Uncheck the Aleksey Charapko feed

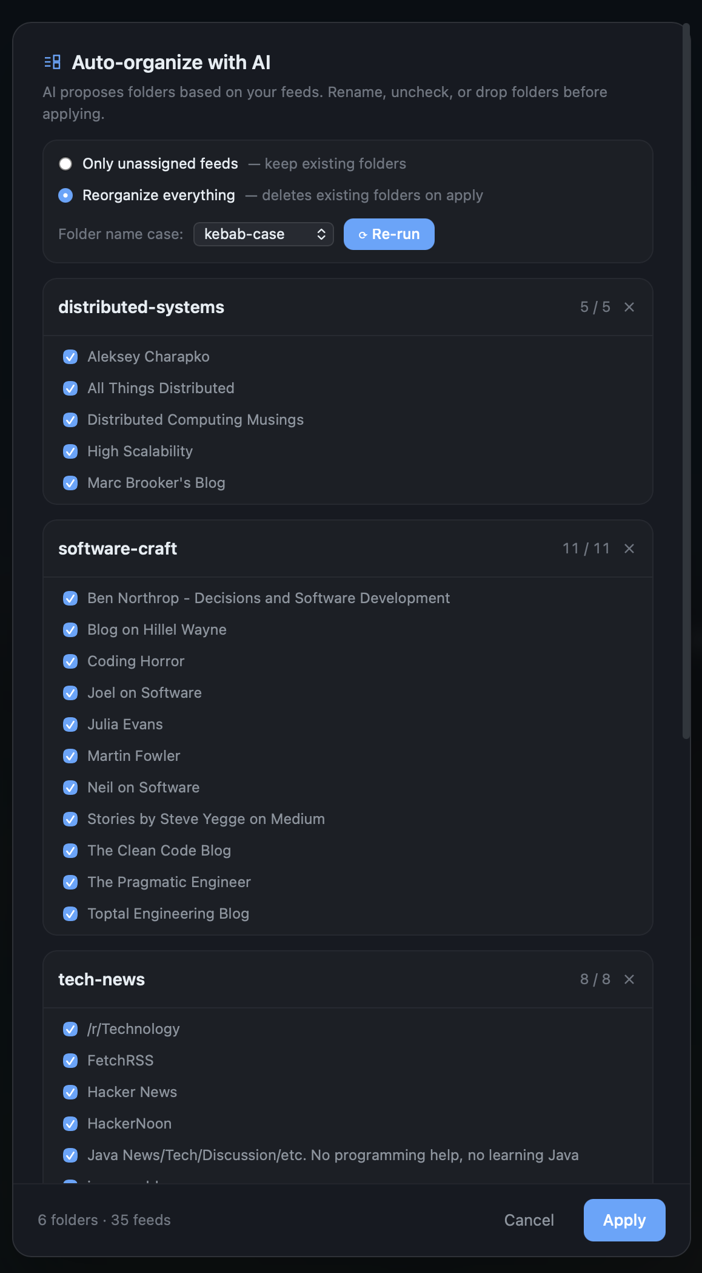70,357
